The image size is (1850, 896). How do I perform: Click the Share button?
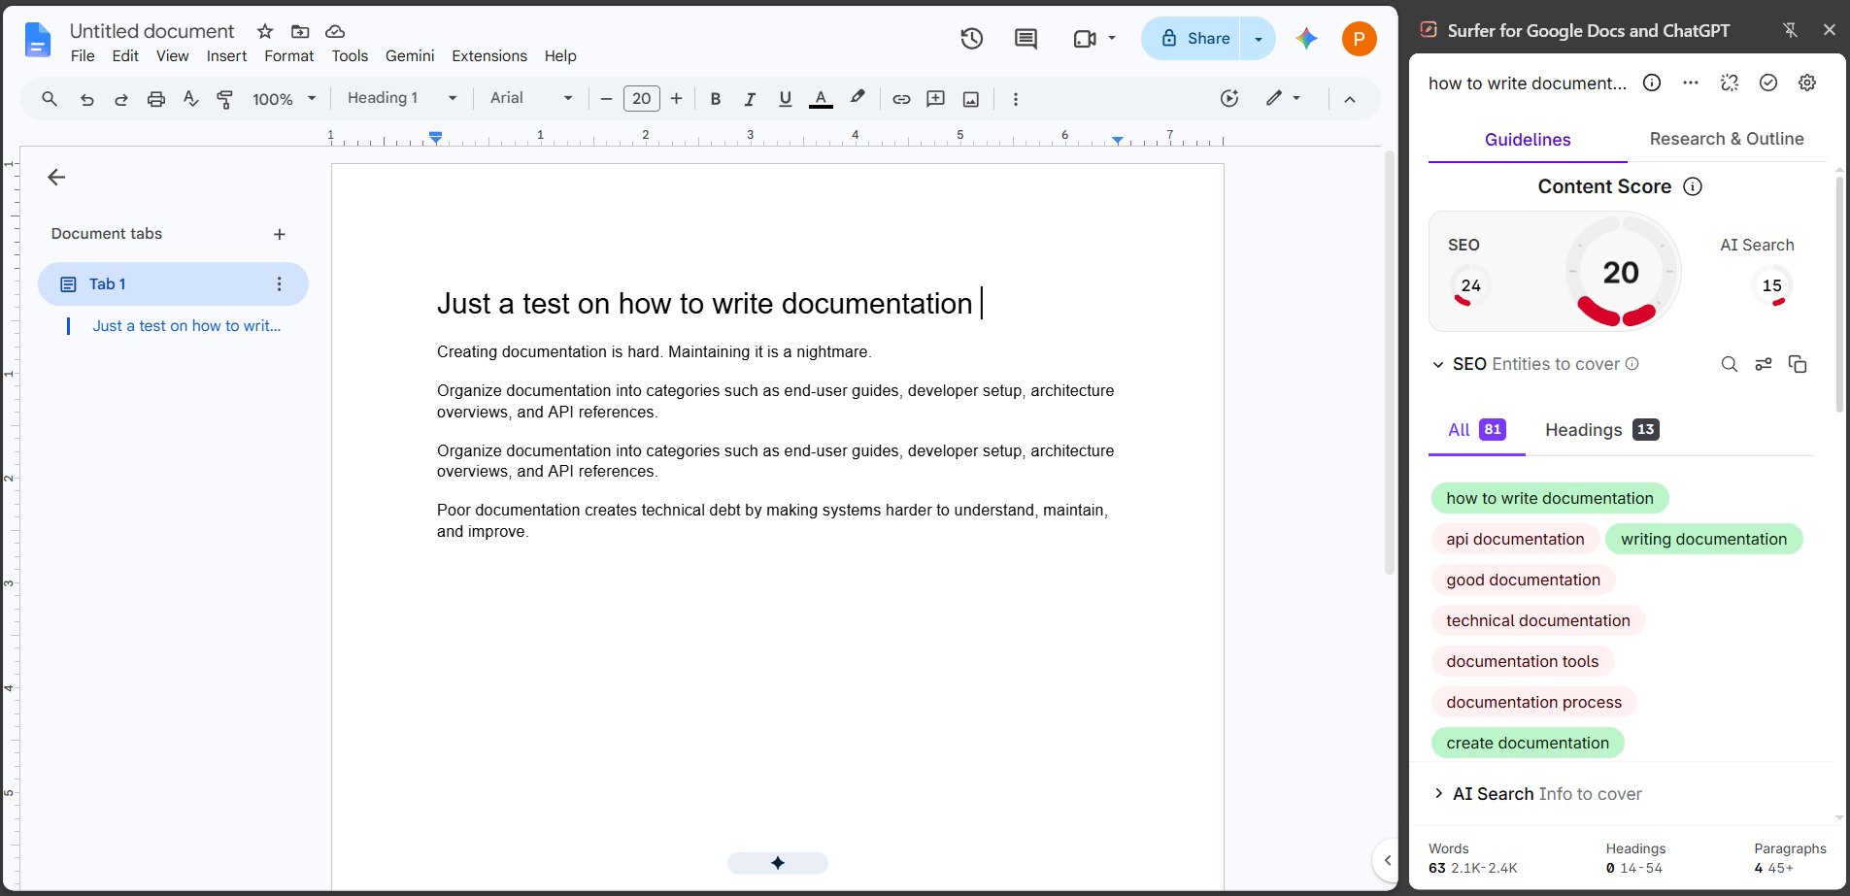click(1194, 39)
